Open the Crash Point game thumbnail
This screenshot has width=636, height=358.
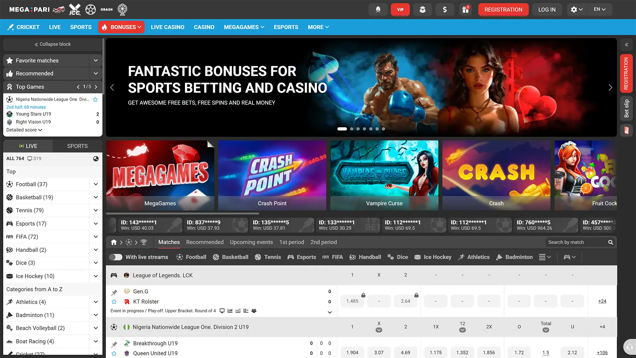272,175
